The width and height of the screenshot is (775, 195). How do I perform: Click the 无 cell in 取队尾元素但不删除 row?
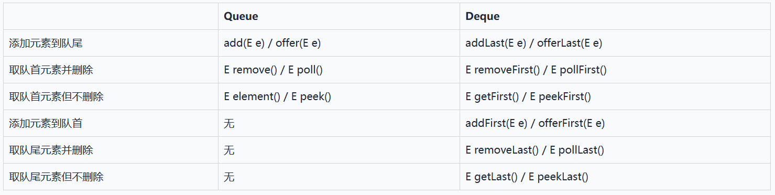coord(339,177)
